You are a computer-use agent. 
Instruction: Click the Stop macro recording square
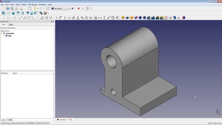coord(83,8)
